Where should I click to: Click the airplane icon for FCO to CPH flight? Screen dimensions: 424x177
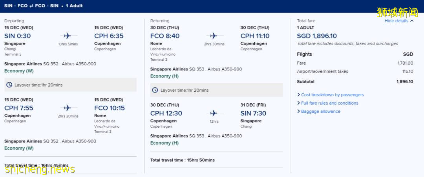coord(214,36)
